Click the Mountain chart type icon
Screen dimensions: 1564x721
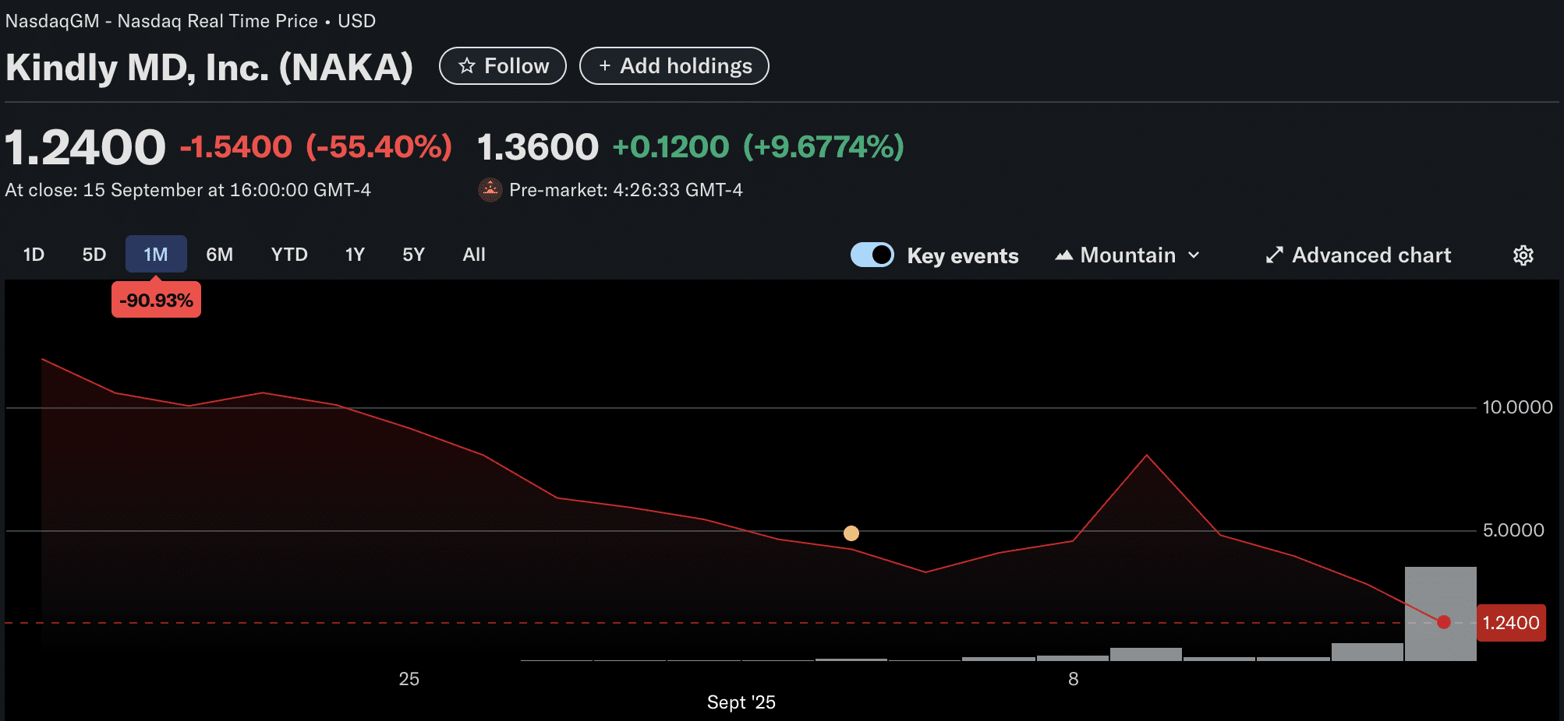1063,255
